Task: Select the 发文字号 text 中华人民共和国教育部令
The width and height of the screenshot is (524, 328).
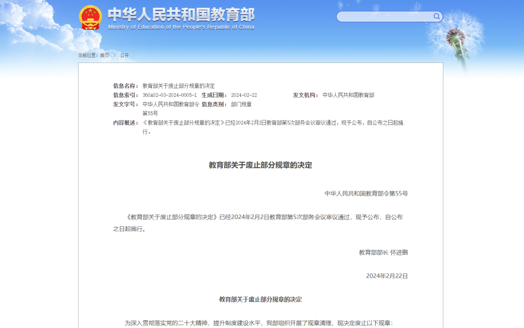Action: 171,104
